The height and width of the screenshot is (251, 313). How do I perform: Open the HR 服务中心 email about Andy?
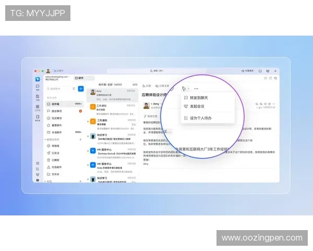coord(112,168)
